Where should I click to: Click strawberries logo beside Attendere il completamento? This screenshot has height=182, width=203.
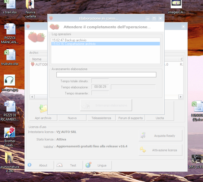point(55,27)
